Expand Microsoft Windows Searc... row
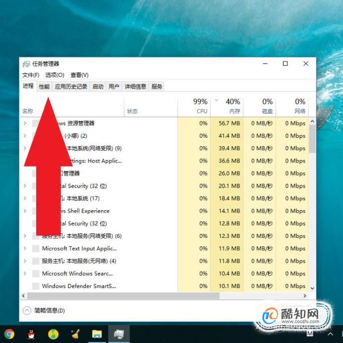This screenshot has height=343, width=343. [x=25, y=274]
